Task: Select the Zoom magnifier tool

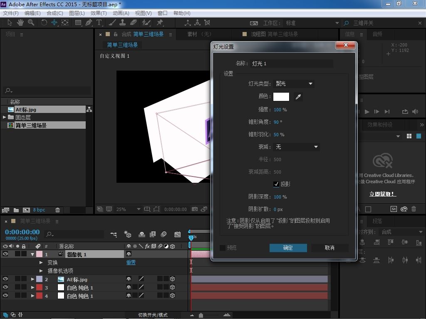Action: [x=31, y=22]
